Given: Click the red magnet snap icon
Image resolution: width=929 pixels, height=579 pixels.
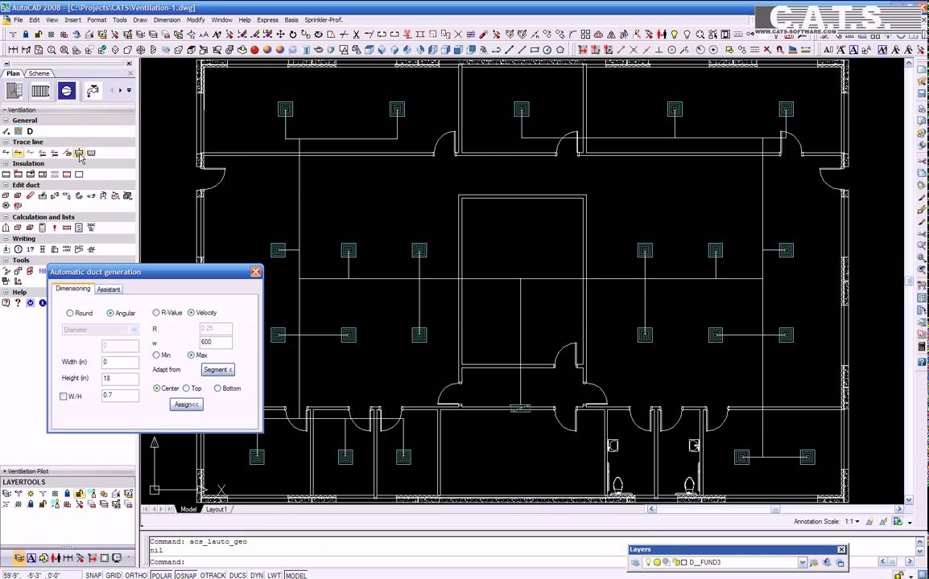Looking at the screenshot, I should coord(780,50).
